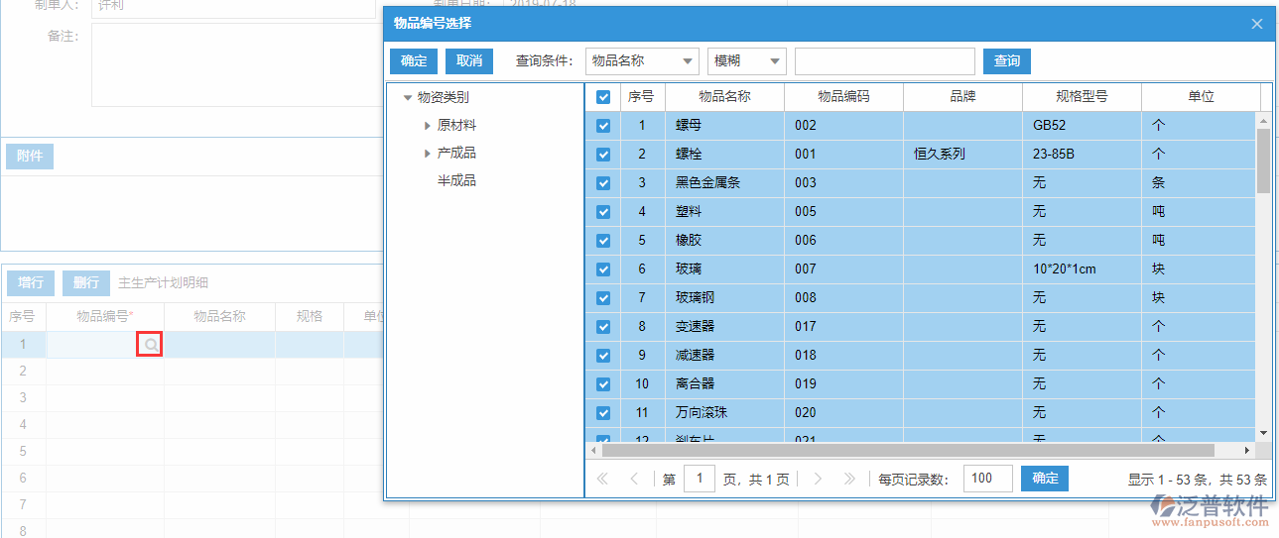Jump to the last page arrow

[x=849, y=479]
